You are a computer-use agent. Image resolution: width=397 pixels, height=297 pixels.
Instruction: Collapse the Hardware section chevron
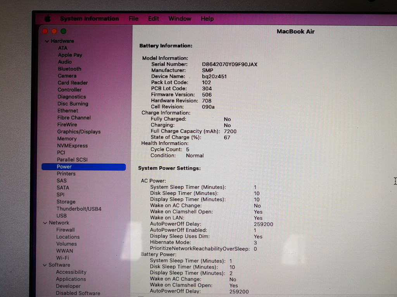pos(47,41)
